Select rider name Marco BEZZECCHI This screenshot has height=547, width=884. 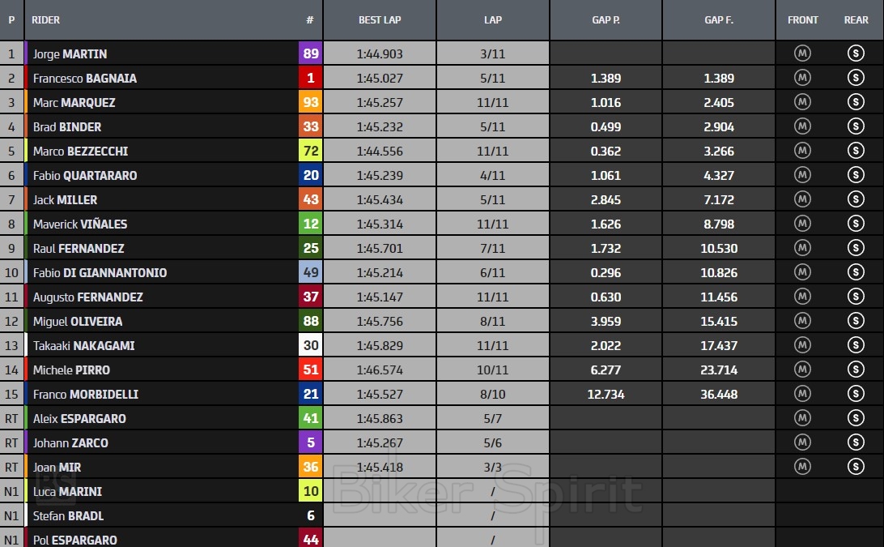pos(80,152)
